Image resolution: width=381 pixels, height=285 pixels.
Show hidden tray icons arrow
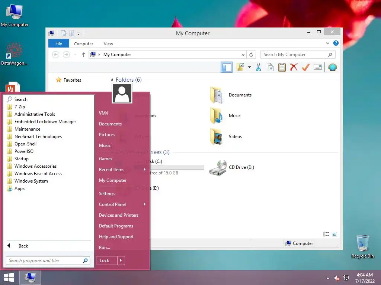click(328, 278)
